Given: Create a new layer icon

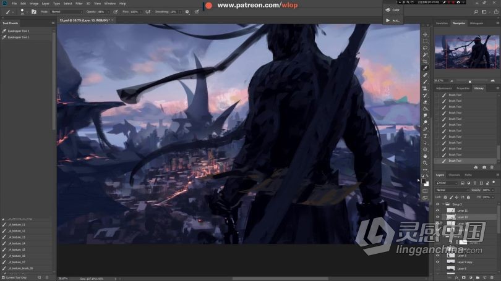Looking at the screenshot, I should click(x=485, y=277).
